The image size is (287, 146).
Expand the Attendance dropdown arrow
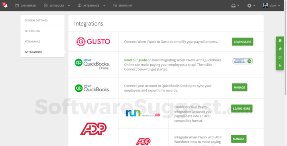click(104, 6)
